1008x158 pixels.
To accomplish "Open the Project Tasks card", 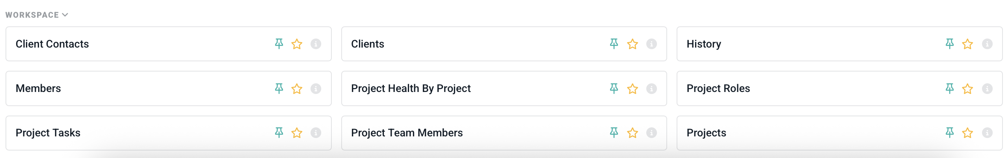I will (48, 133).
